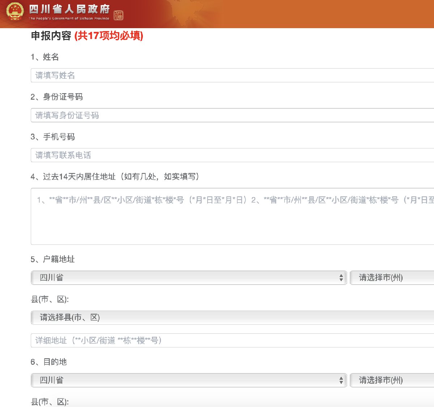Click the '6、目的地' field label

coord(49,362)
